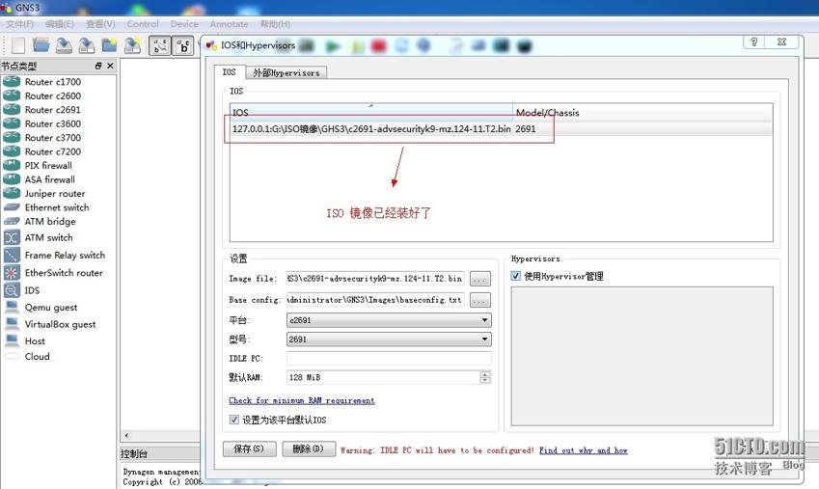This screenshot has width=819, height=489.
Task: Click the 默认RAM value field showing 128 MiB
Action: 383,377
